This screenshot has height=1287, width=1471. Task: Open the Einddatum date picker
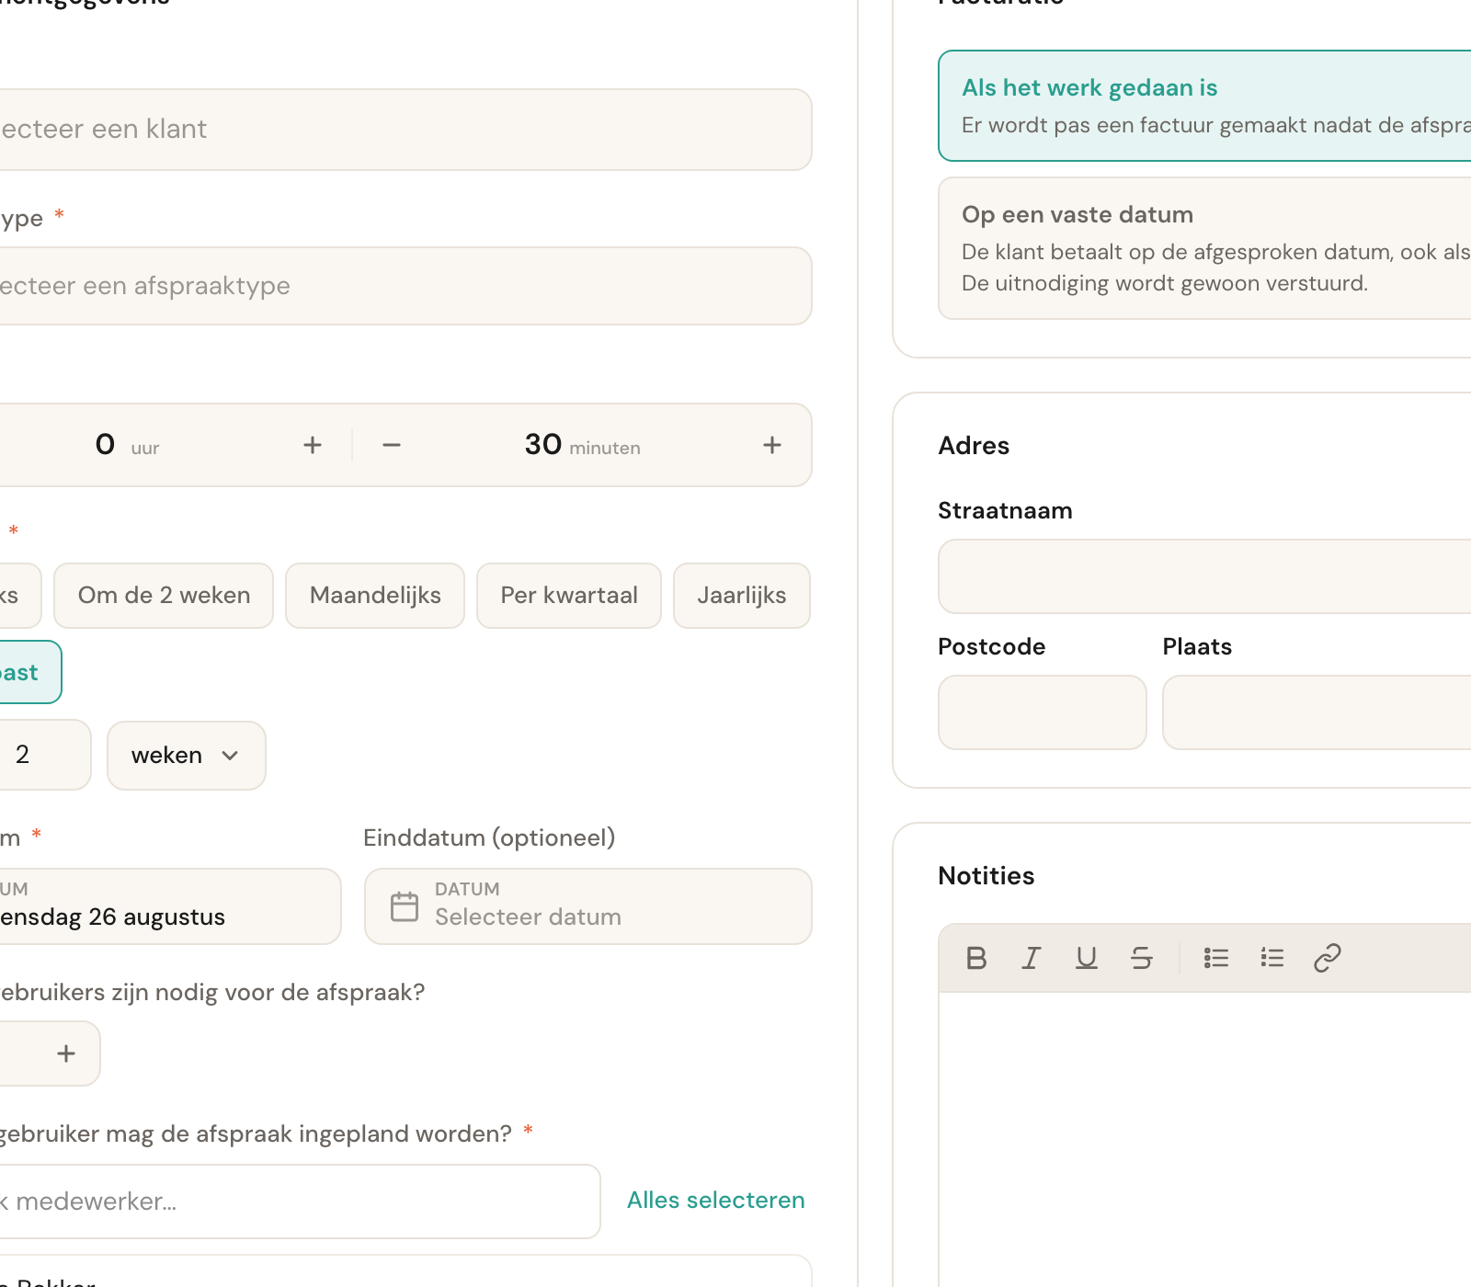(588, 906)
